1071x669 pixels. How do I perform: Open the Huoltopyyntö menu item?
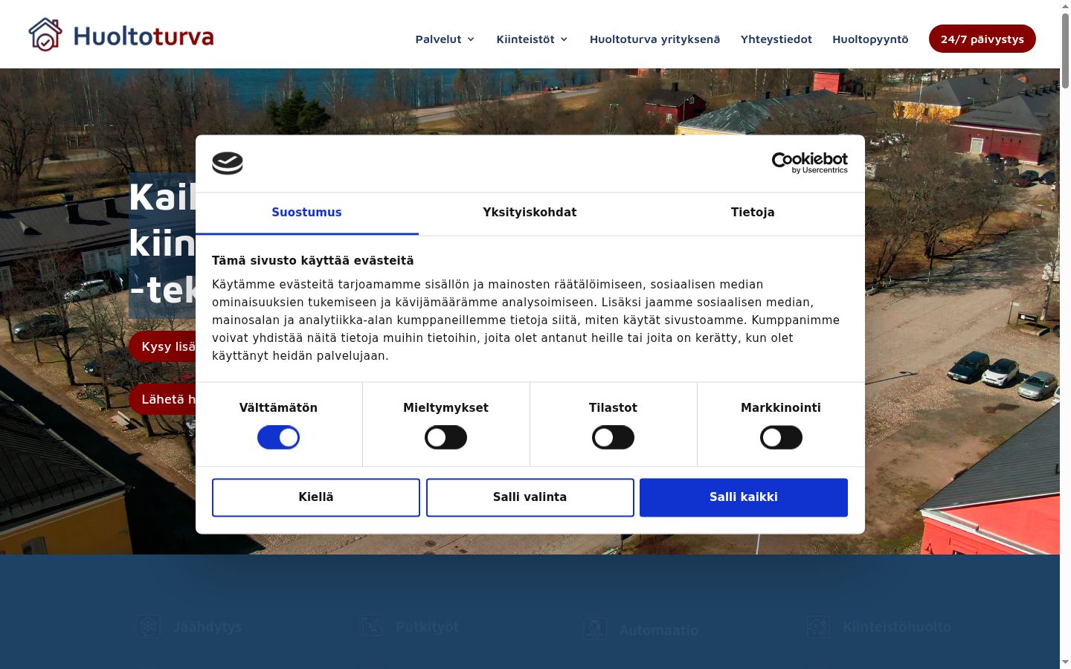pyautogui.click(x=870, y=39)
